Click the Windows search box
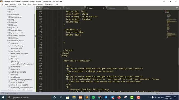The image size is (179, 100). click(x=29, y=97)
